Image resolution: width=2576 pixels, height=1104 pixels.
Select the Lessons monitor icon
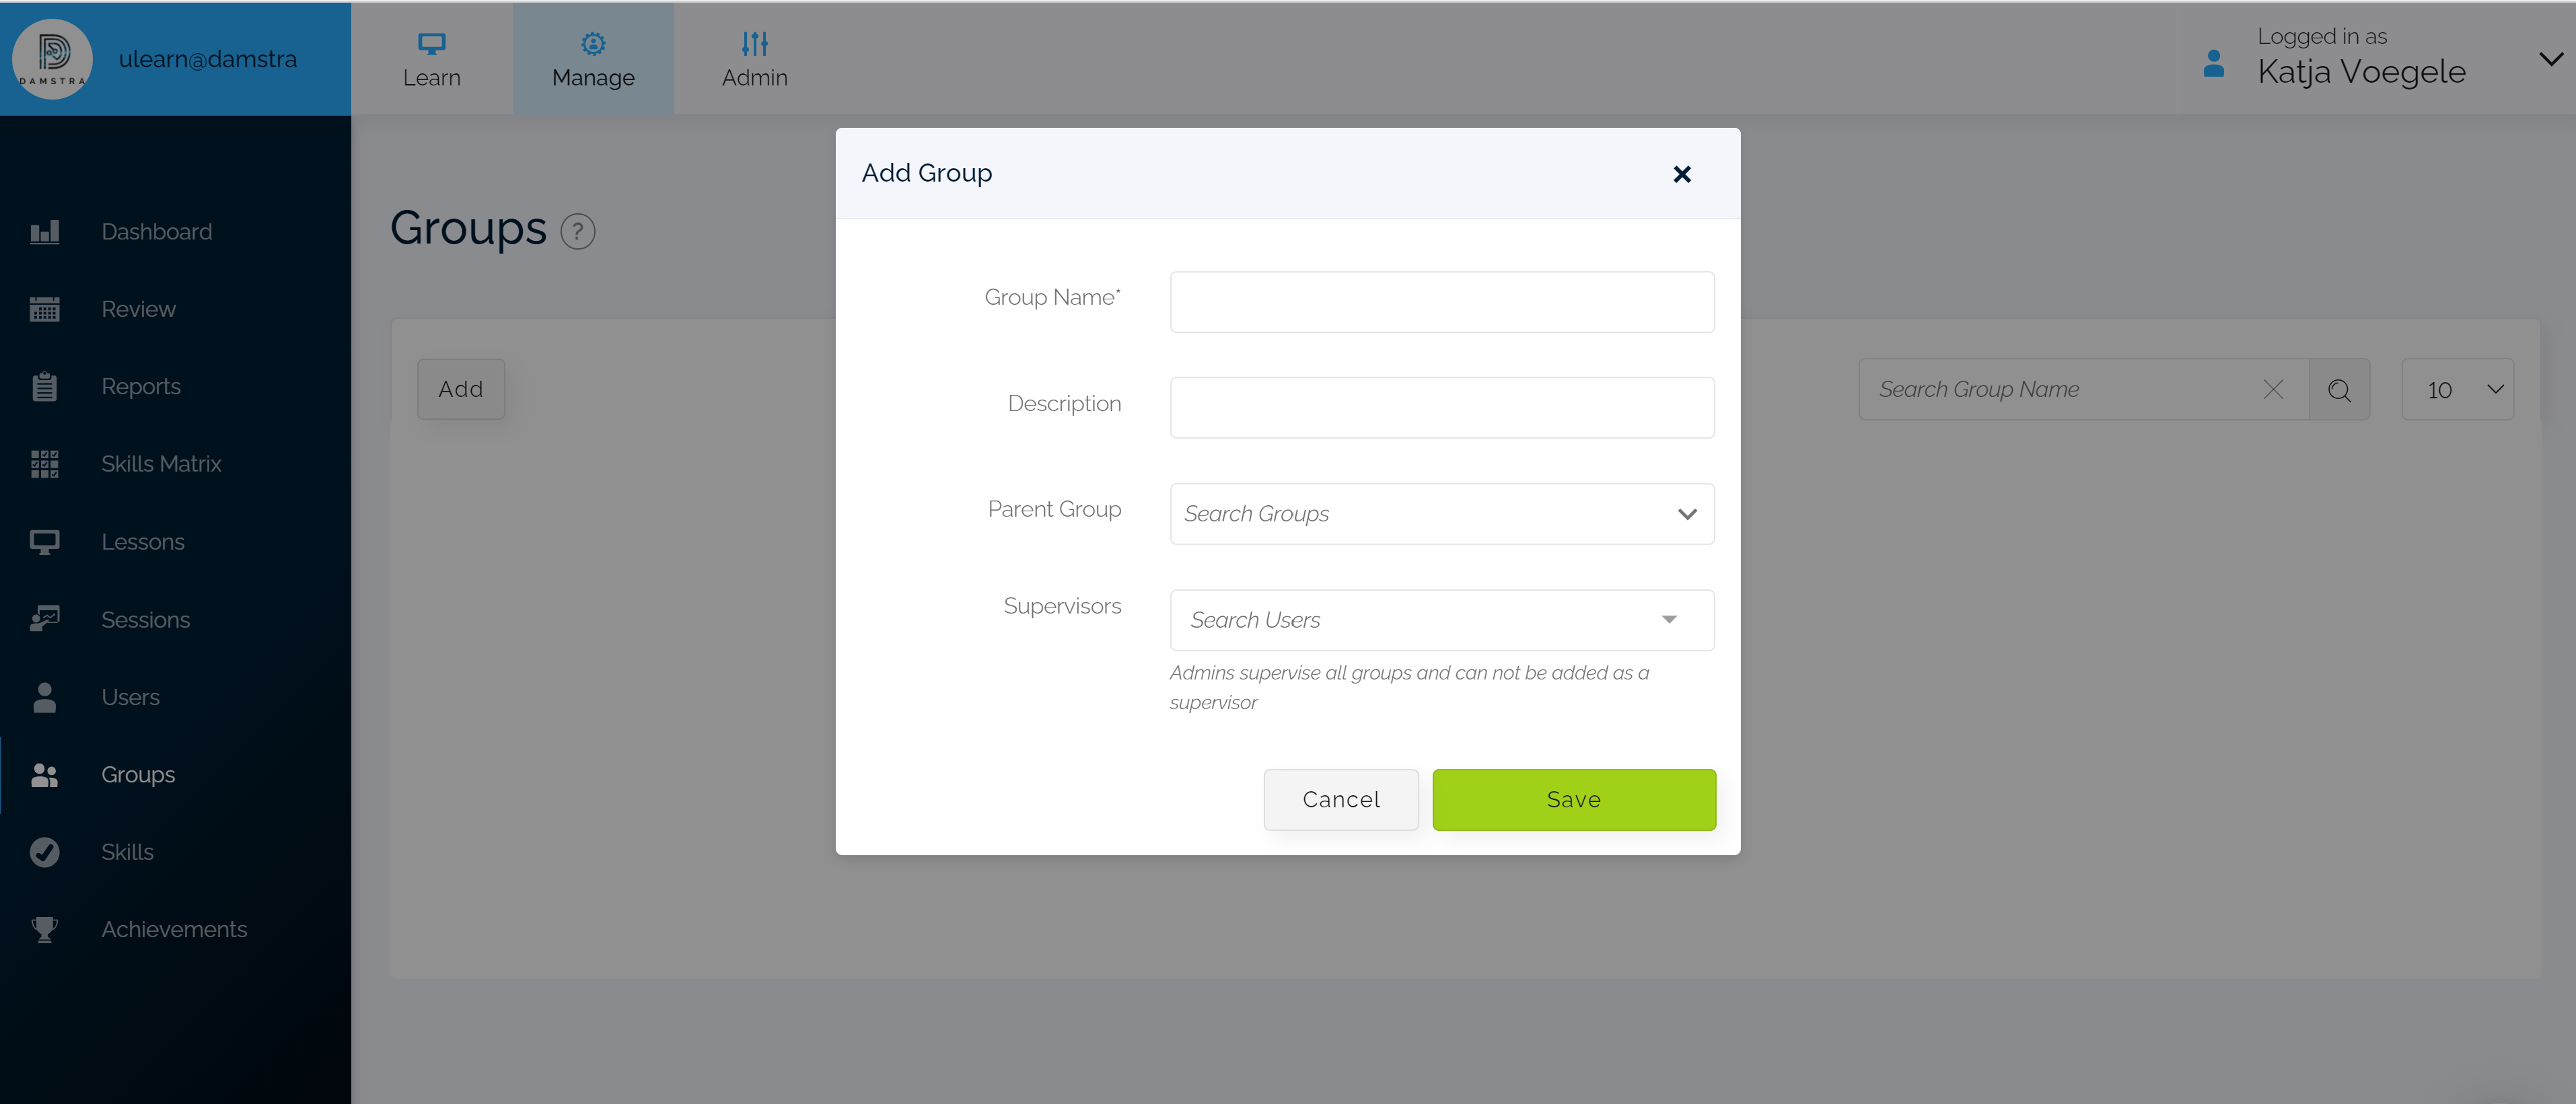tap(45, 541)
